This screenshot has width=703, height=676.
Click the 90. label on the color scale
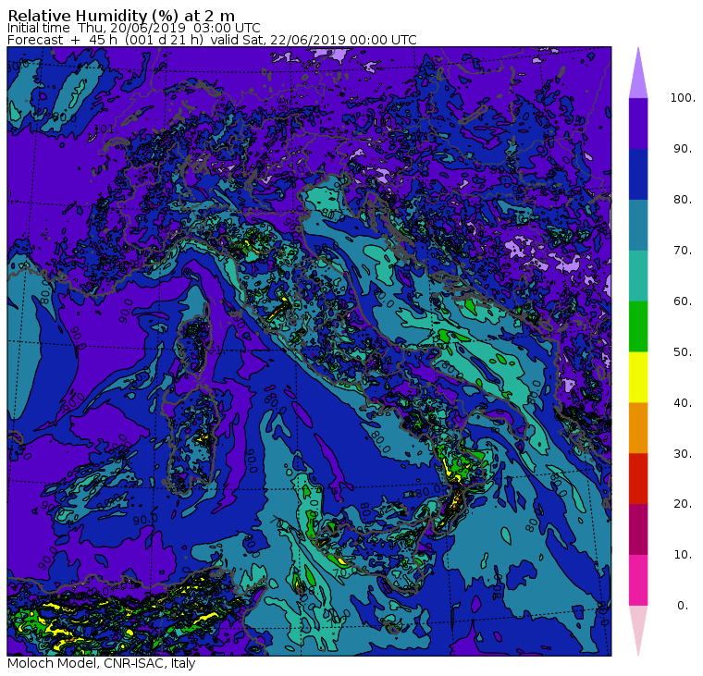pos(683,149)
